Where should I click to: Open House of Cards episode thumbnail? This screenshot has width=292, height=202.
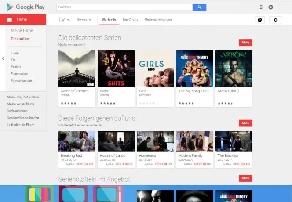(116, 141)
